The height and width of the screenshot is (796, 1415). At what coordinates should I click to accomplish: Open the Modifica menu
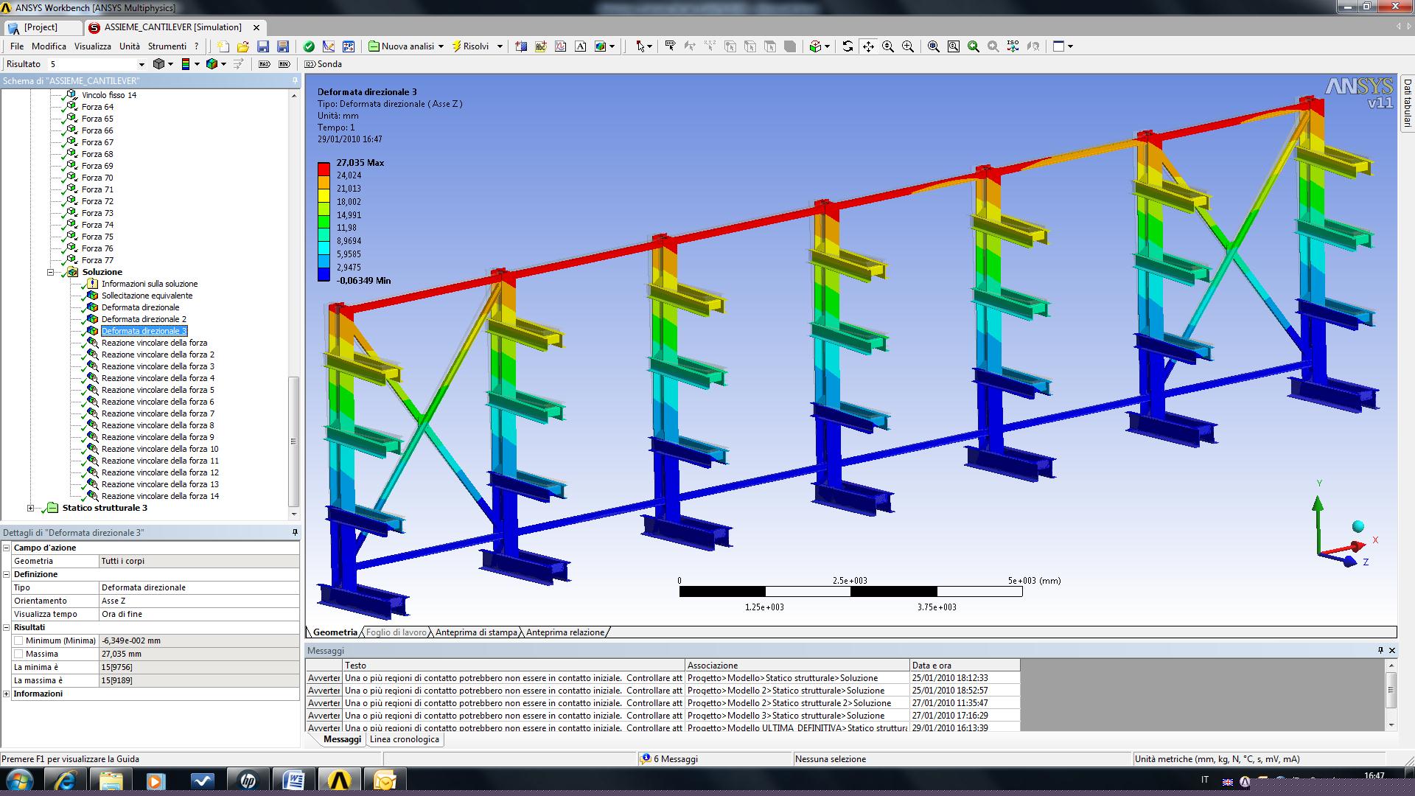[49, 46]
